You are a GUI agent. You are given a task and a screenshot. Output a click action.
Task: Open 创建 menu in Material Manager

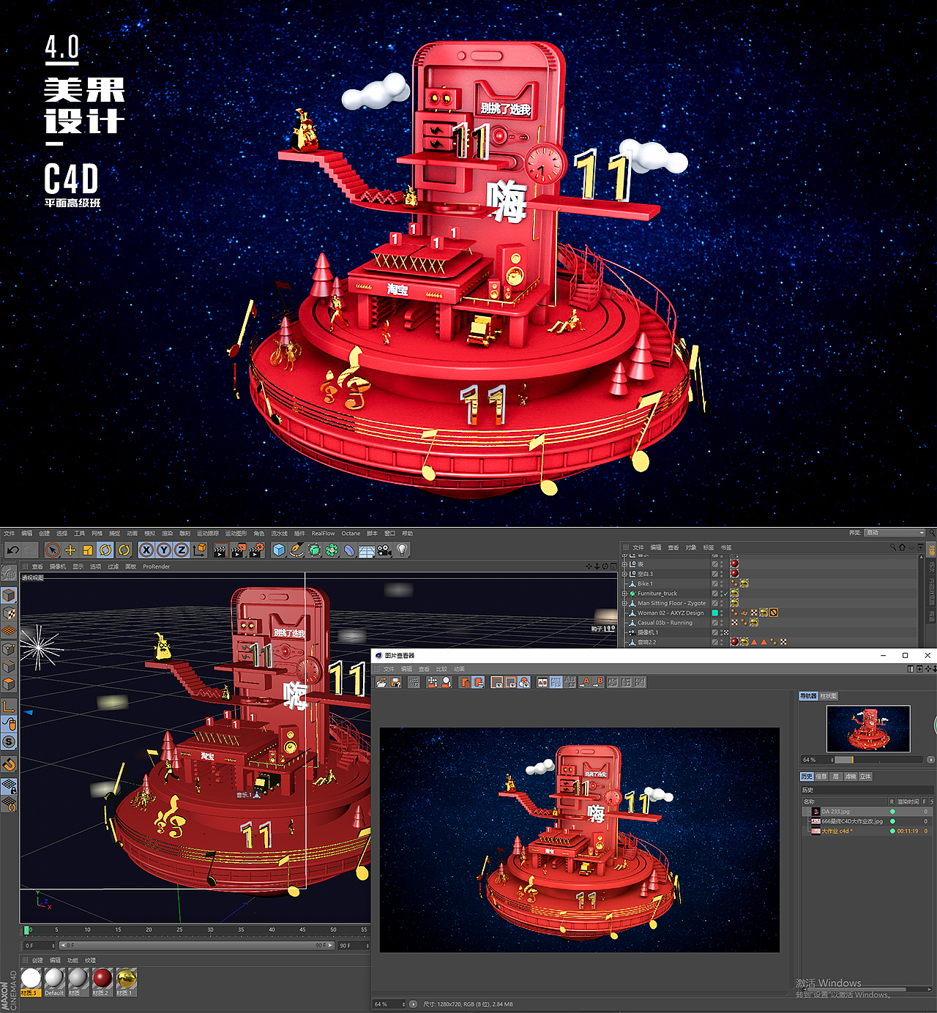click(37, 960)
